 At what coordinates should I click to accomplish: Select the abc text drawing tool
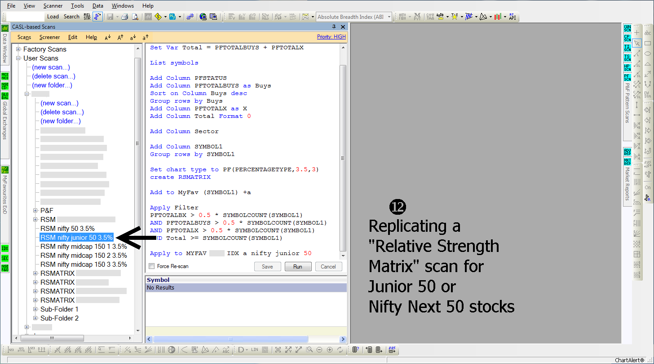648,33
